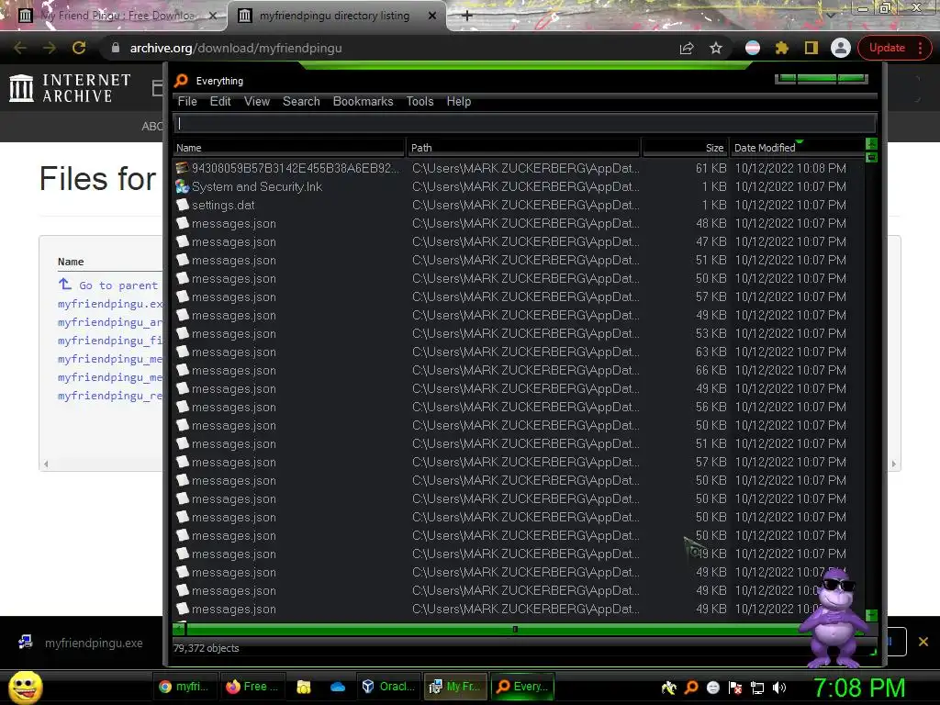Image resolution: width=940 pixels, height=705 pixels.
Task: Click the System and Security.lnk file icon
Action: click(x=183, y=186)
